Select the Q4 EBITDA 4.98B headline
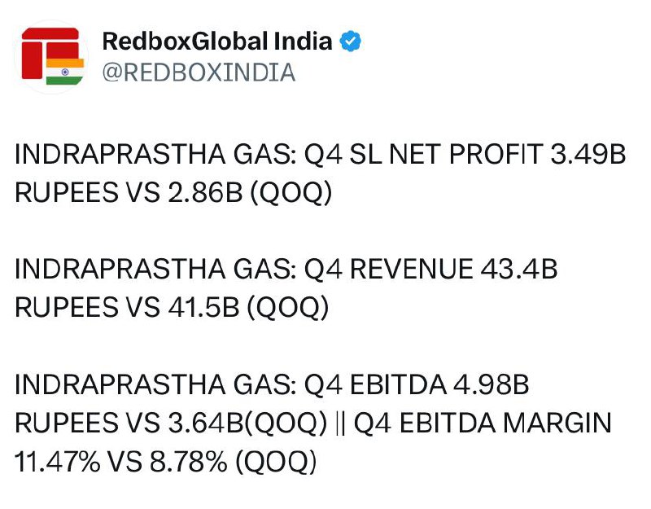The width and height of the screenshot is (651, 509). pyautogui.click(x=417, y=384)
